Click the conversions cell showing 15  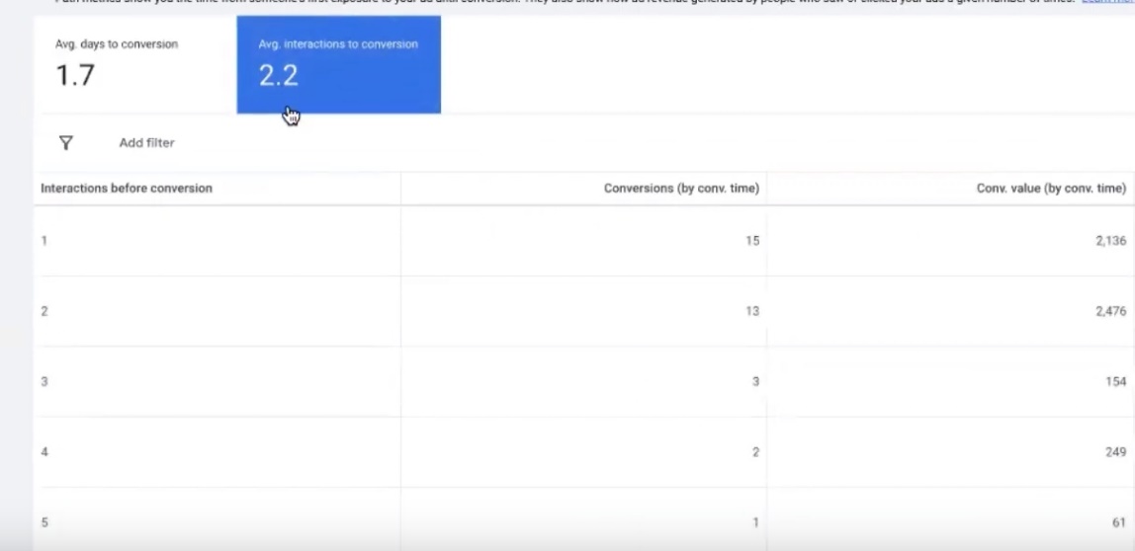click(x=752, y=241)
